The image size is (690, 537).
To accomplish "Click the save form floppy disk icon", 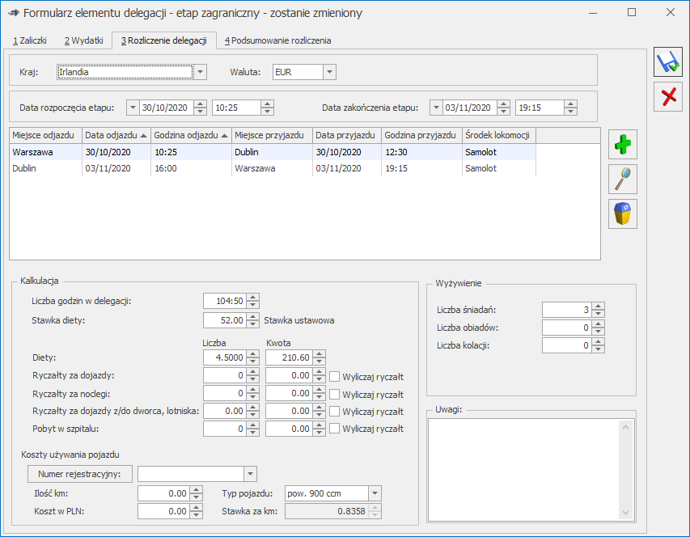I will [x=668, y=63].
